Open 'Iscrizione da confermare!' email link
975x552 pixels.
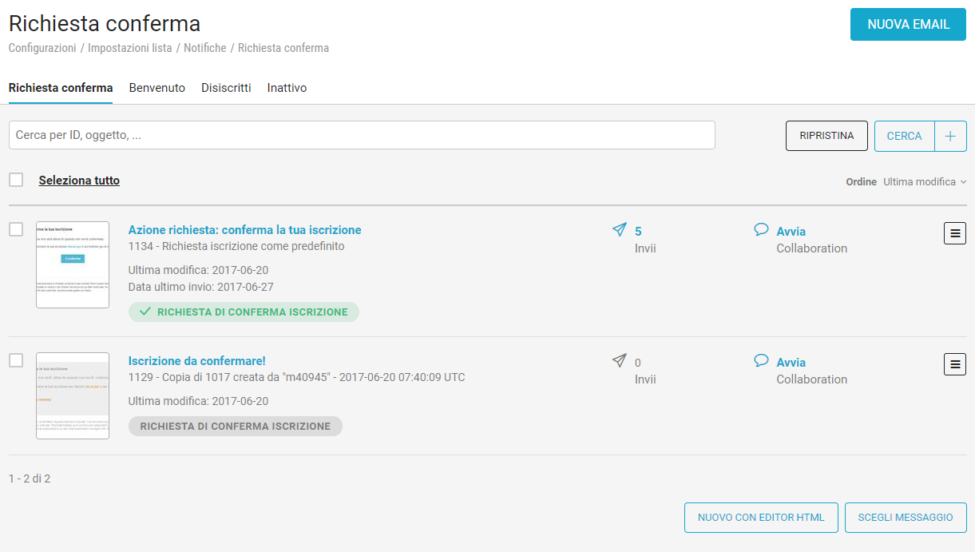pyautogui.click(x=196, y=361)
